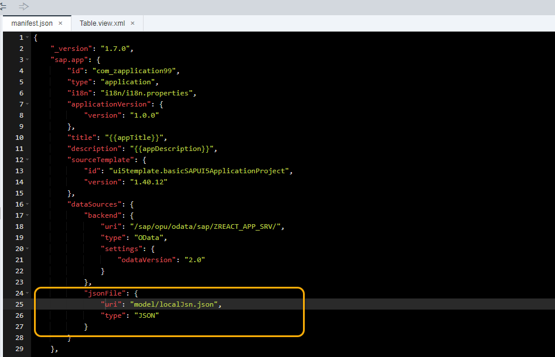Collapse the sourceTemplate block on line 12
Image resolution: width=555 pixels, height=357 pixels.
[28, 159]
